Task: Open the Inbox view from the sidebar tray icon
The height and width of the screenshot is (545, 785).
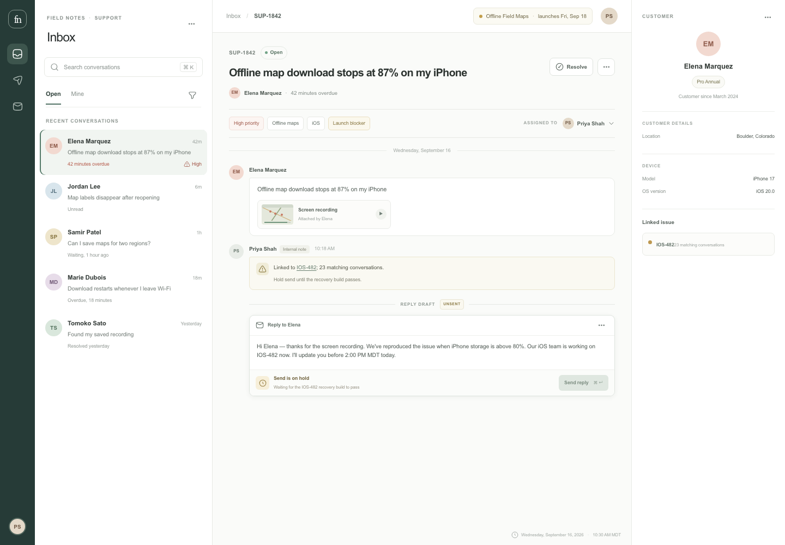Action: 17,54
